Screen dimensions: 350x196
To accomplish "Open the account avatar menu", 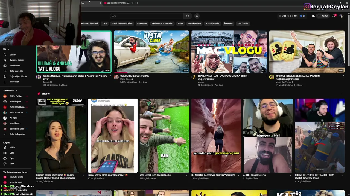I will [x=341, y=16].
